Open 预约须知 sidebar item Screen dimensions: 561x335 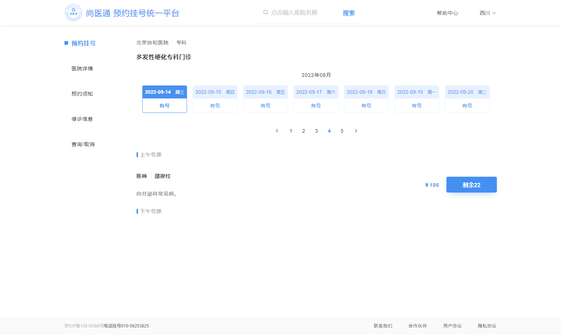click(82, 94)
